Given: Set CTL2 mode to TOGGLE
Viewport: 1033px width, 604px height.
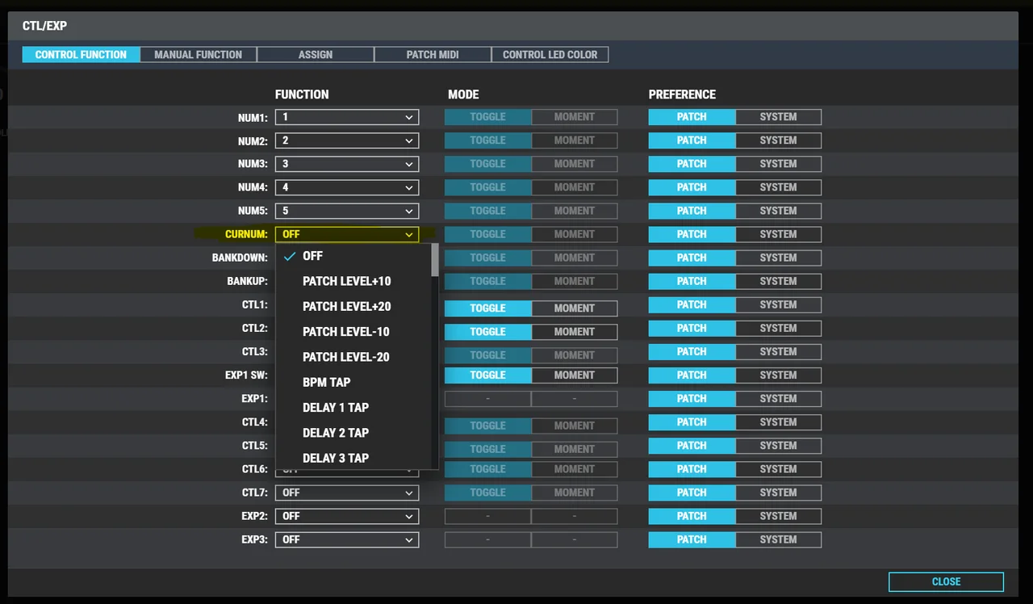Looking at the screenshot, I should (487, 332).
